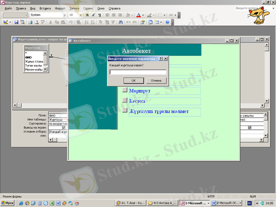The width and height of the screenshot is (276, 207).
Task: Toggle the Вывод на экран checkbox under ФИО
Action: coord(63,127)
